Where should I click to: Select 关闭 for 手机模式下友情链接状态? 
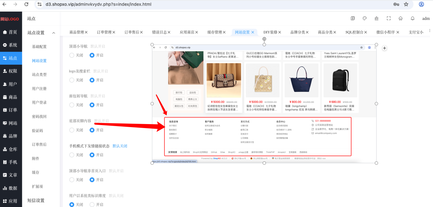click(76, 155)
